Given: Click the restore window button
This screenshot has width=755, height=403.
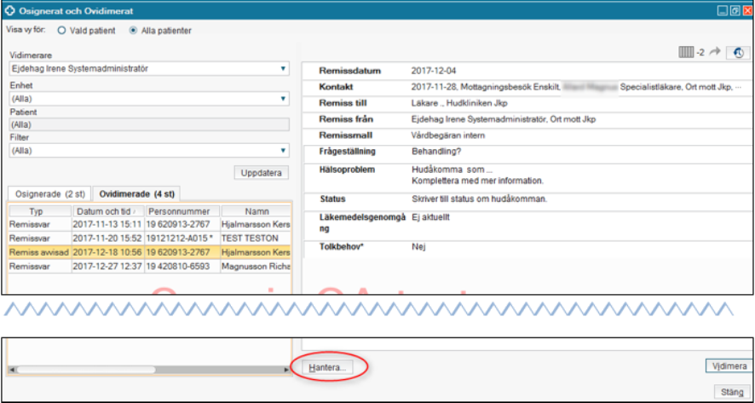Looking at the screenshot, I should pyautogui.click(x=734, y=9).
